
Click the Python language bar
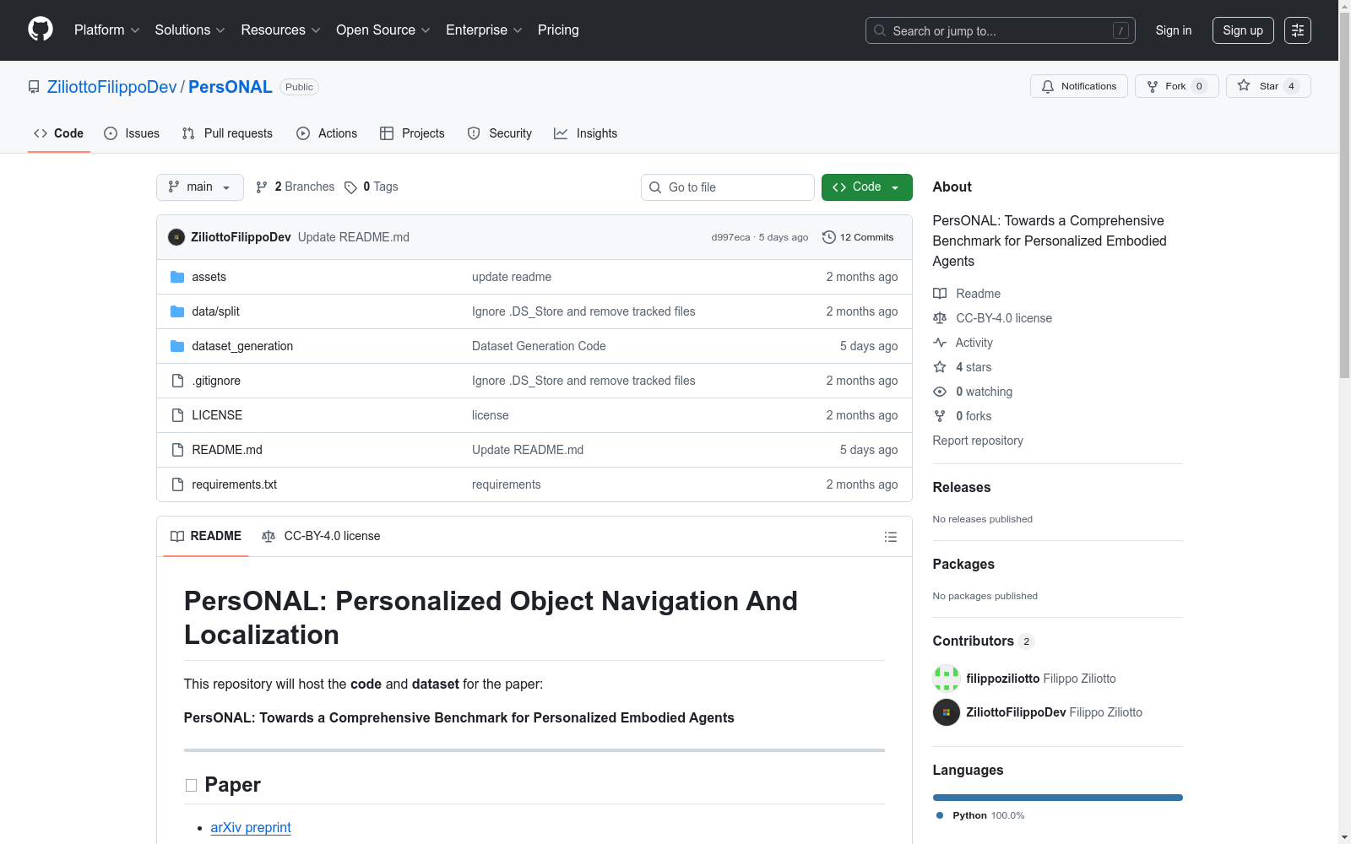pos(1058,798)
